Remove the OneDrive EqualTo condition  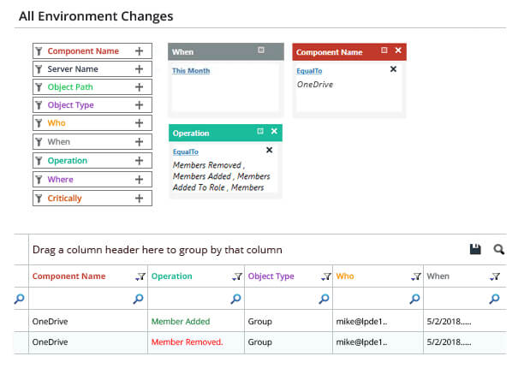[393, 69]
